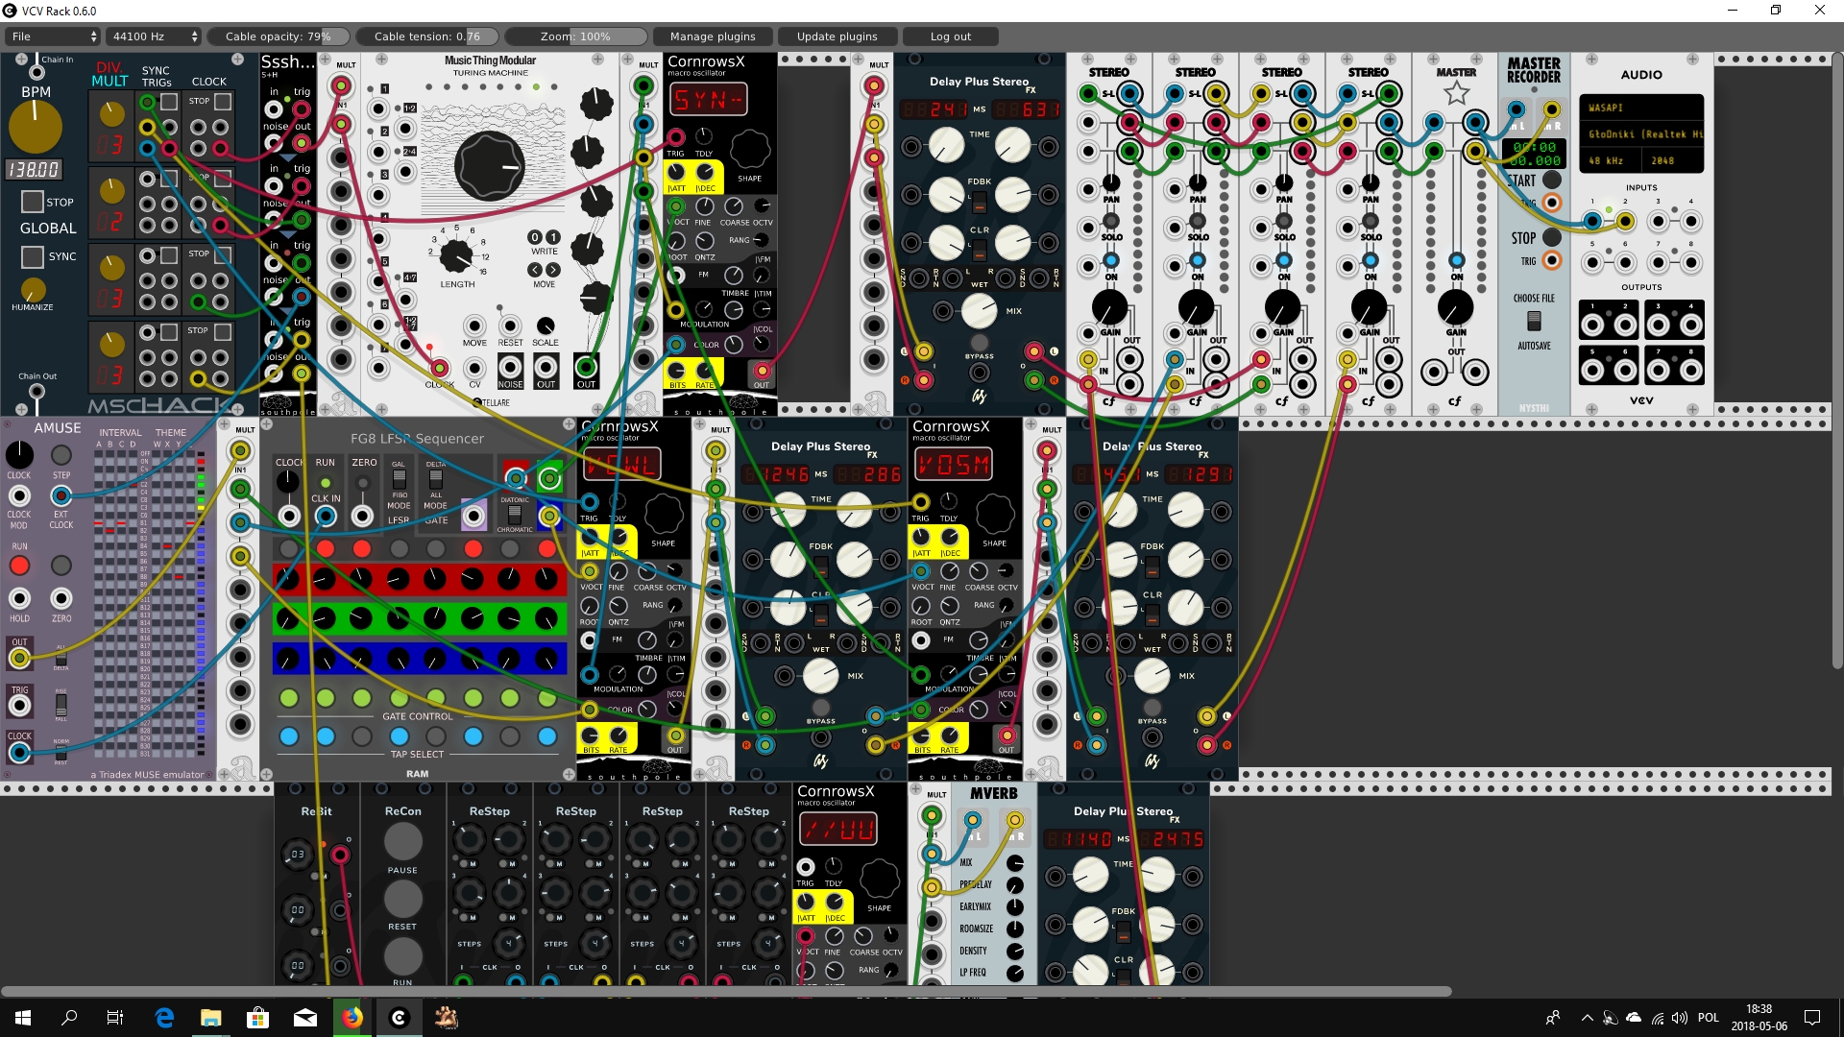
Task: Click leftmost green GATE CONTROL button
Action: [289, 697]
